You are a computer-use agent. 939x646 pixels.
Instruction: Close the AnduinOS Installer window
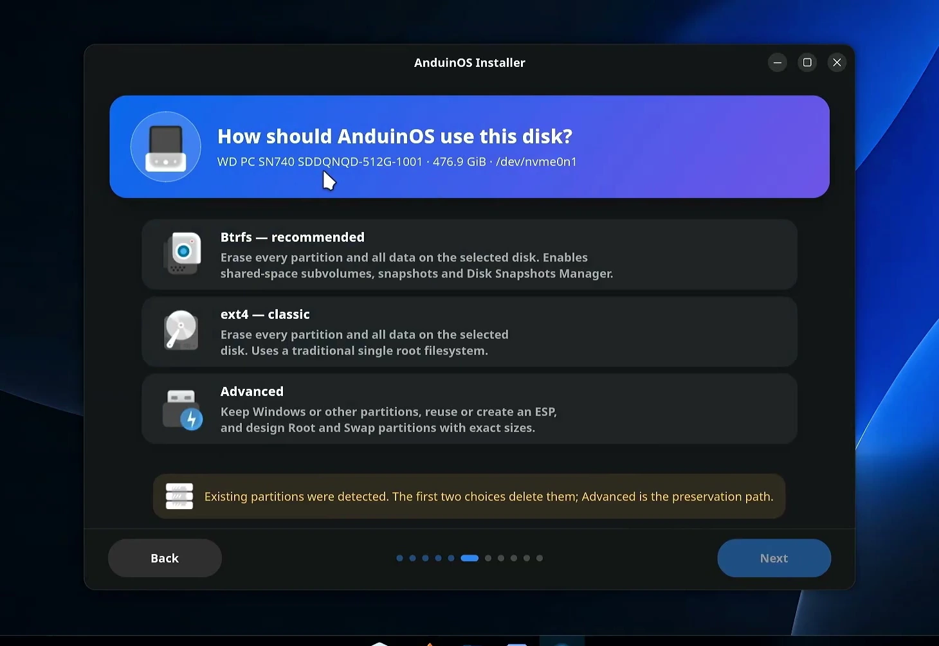point(837,62)
